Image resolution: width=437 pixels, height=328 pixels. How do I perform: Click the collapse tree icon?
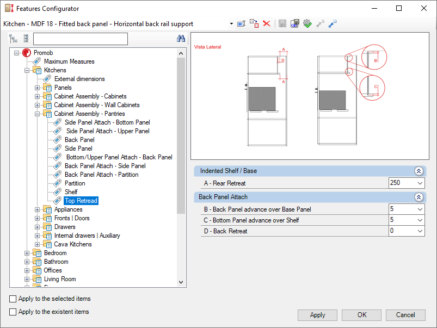click(26, 39)
